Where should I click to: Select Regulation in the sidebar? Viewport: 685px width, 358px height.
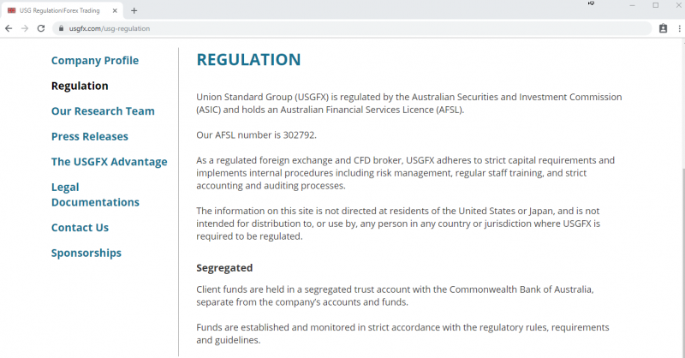click(80, 86)
